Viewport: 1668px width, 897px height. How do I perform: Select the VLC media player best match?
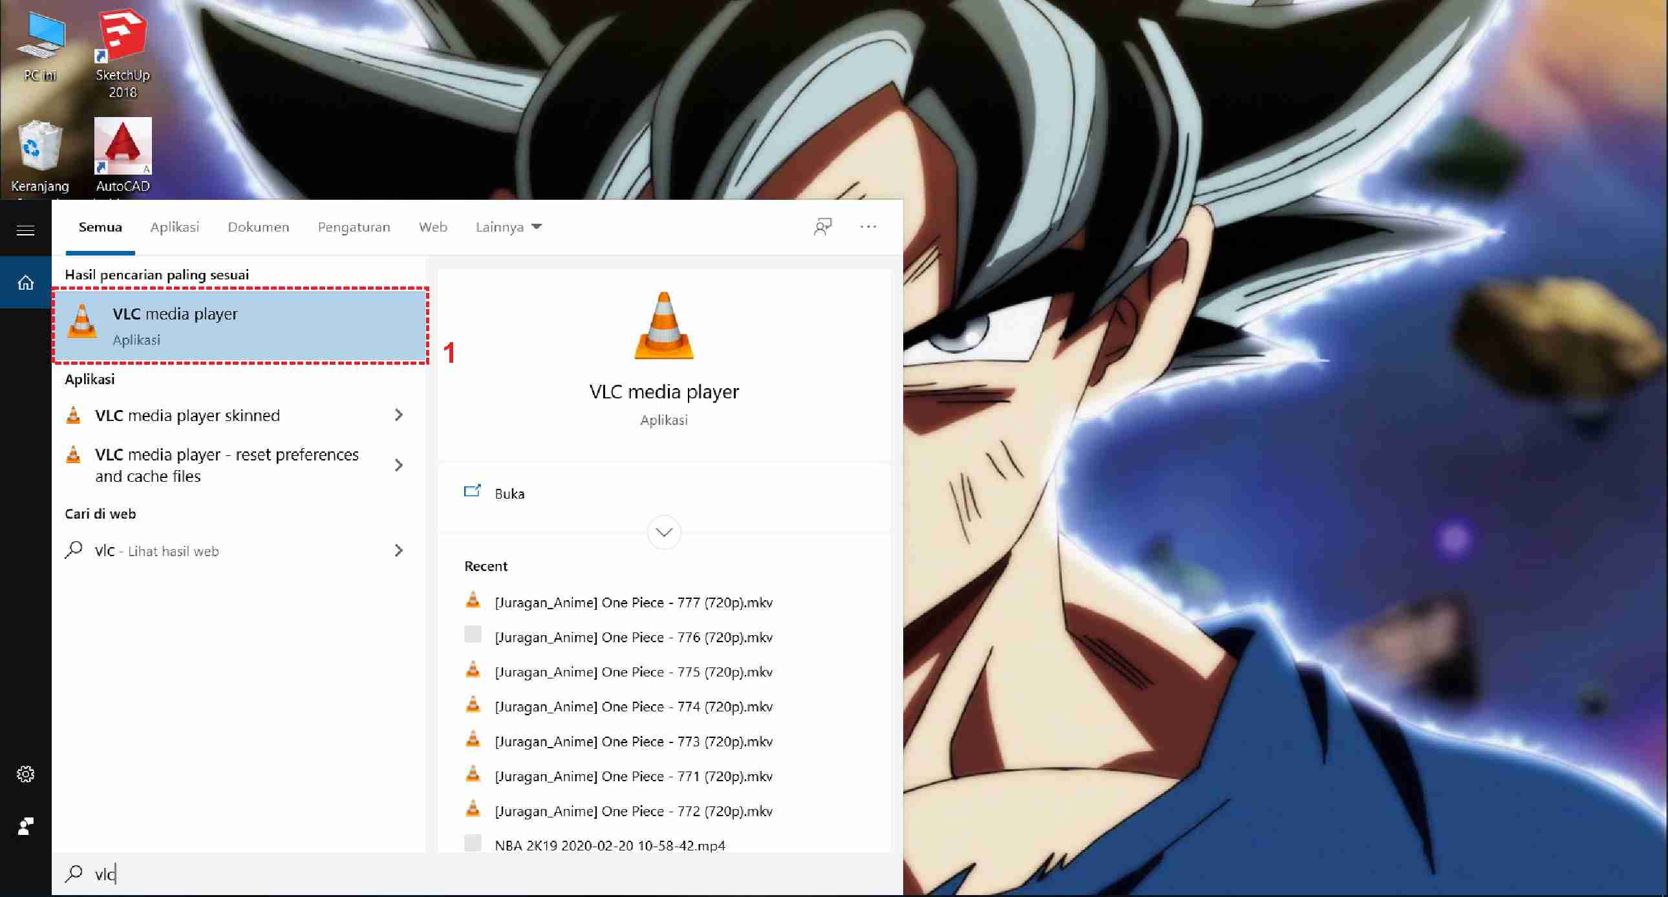point(240,325)
